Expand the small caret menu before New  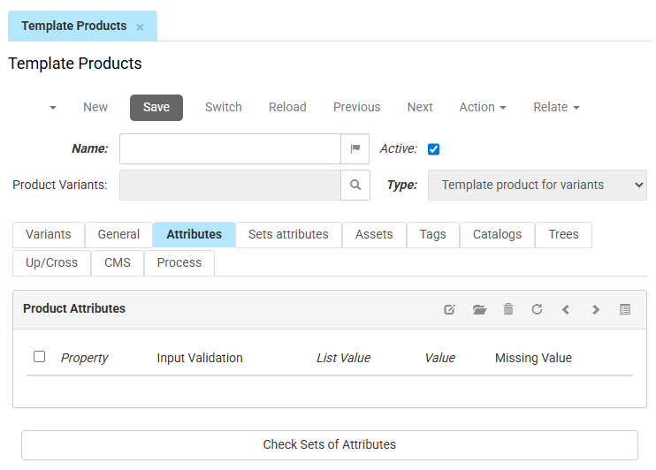coord(53,108)
